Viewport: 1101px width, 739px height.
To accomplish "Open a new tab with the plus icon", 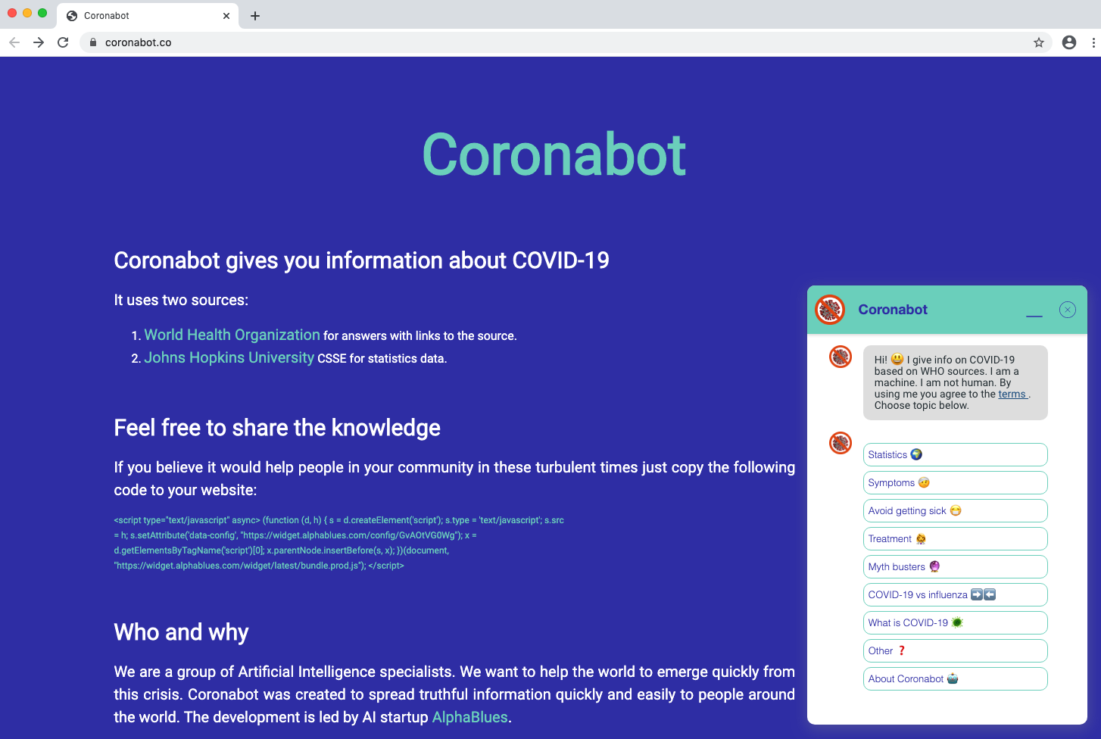I will [255, 16].
